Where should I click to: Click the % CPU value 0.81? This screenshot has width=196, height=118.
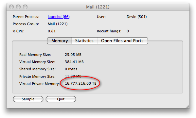(52, 31)
